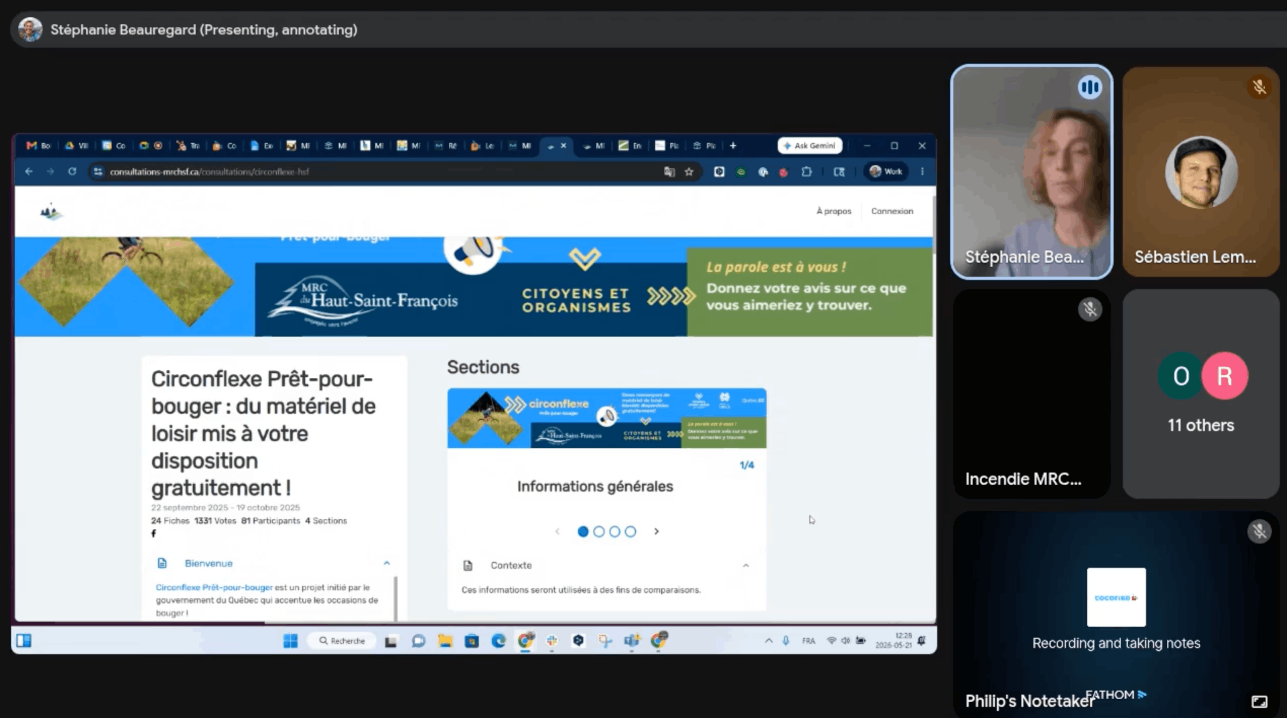Open the Connexion link
The image size is (1287, 718).
[892, 211]
